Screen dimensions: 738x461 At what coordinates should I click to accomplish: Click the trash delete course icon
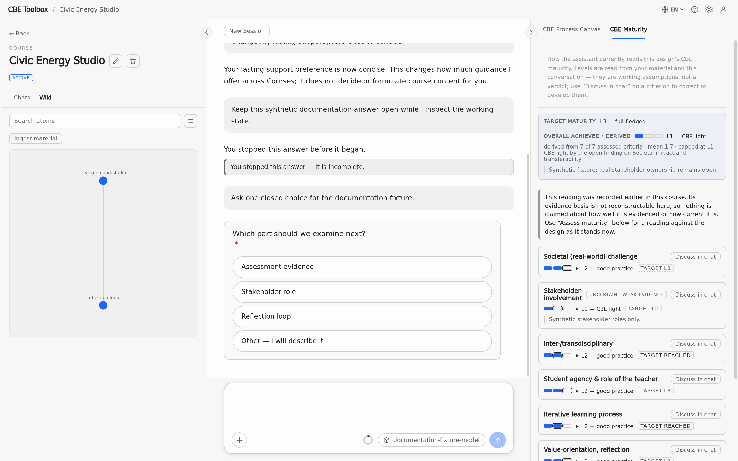[x=133, y=61]
